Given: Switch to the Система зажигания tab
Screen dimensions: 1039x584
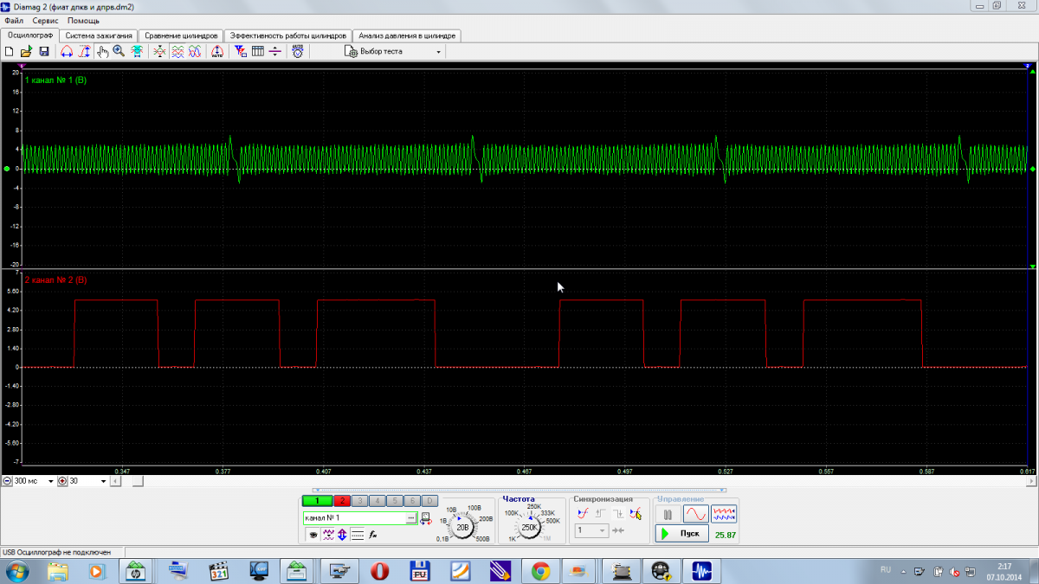Looking at the screenshot, I should click(x=99, y=35).
